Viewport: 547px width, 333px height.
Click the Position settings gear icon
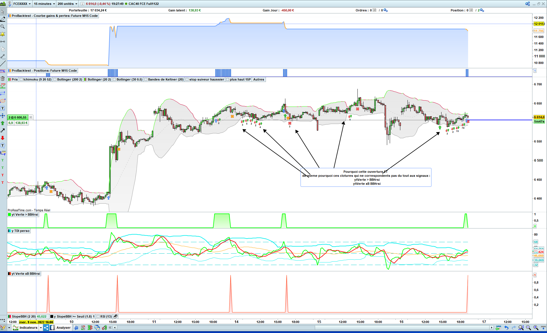482,10
